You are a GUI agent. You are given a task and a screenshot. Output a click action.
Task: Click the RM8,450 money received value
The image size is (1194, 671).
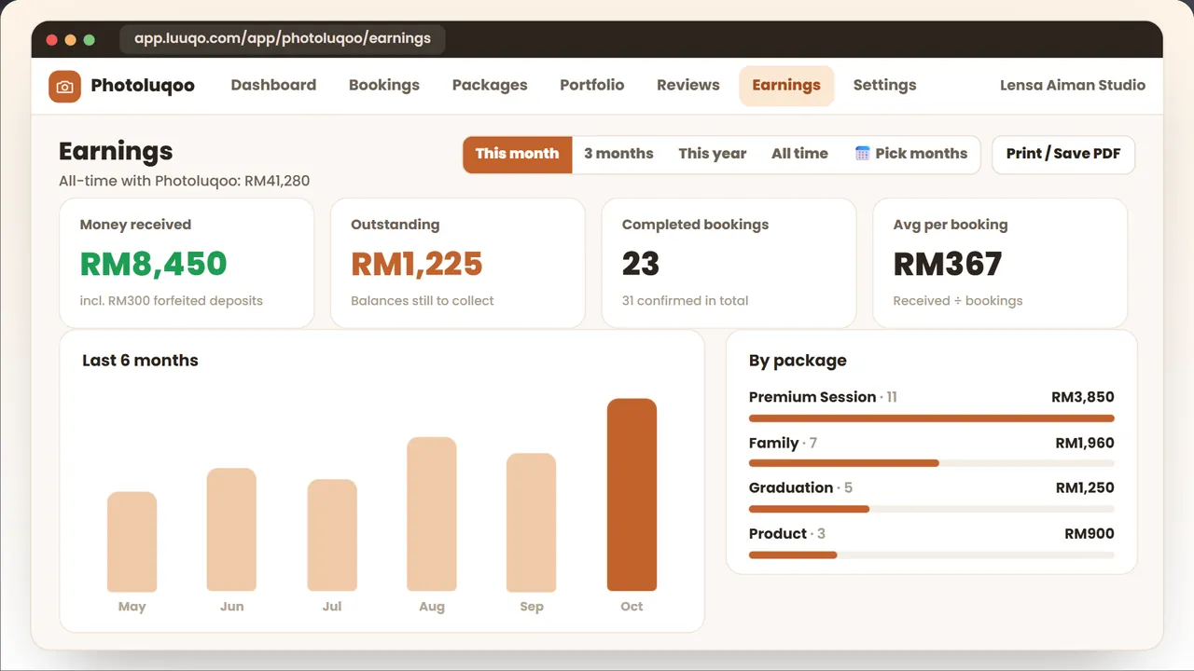(x=154, y=264)
